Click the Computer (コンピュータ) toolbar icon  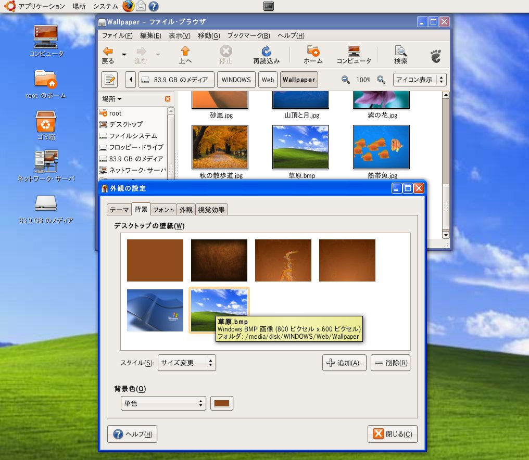354,51
